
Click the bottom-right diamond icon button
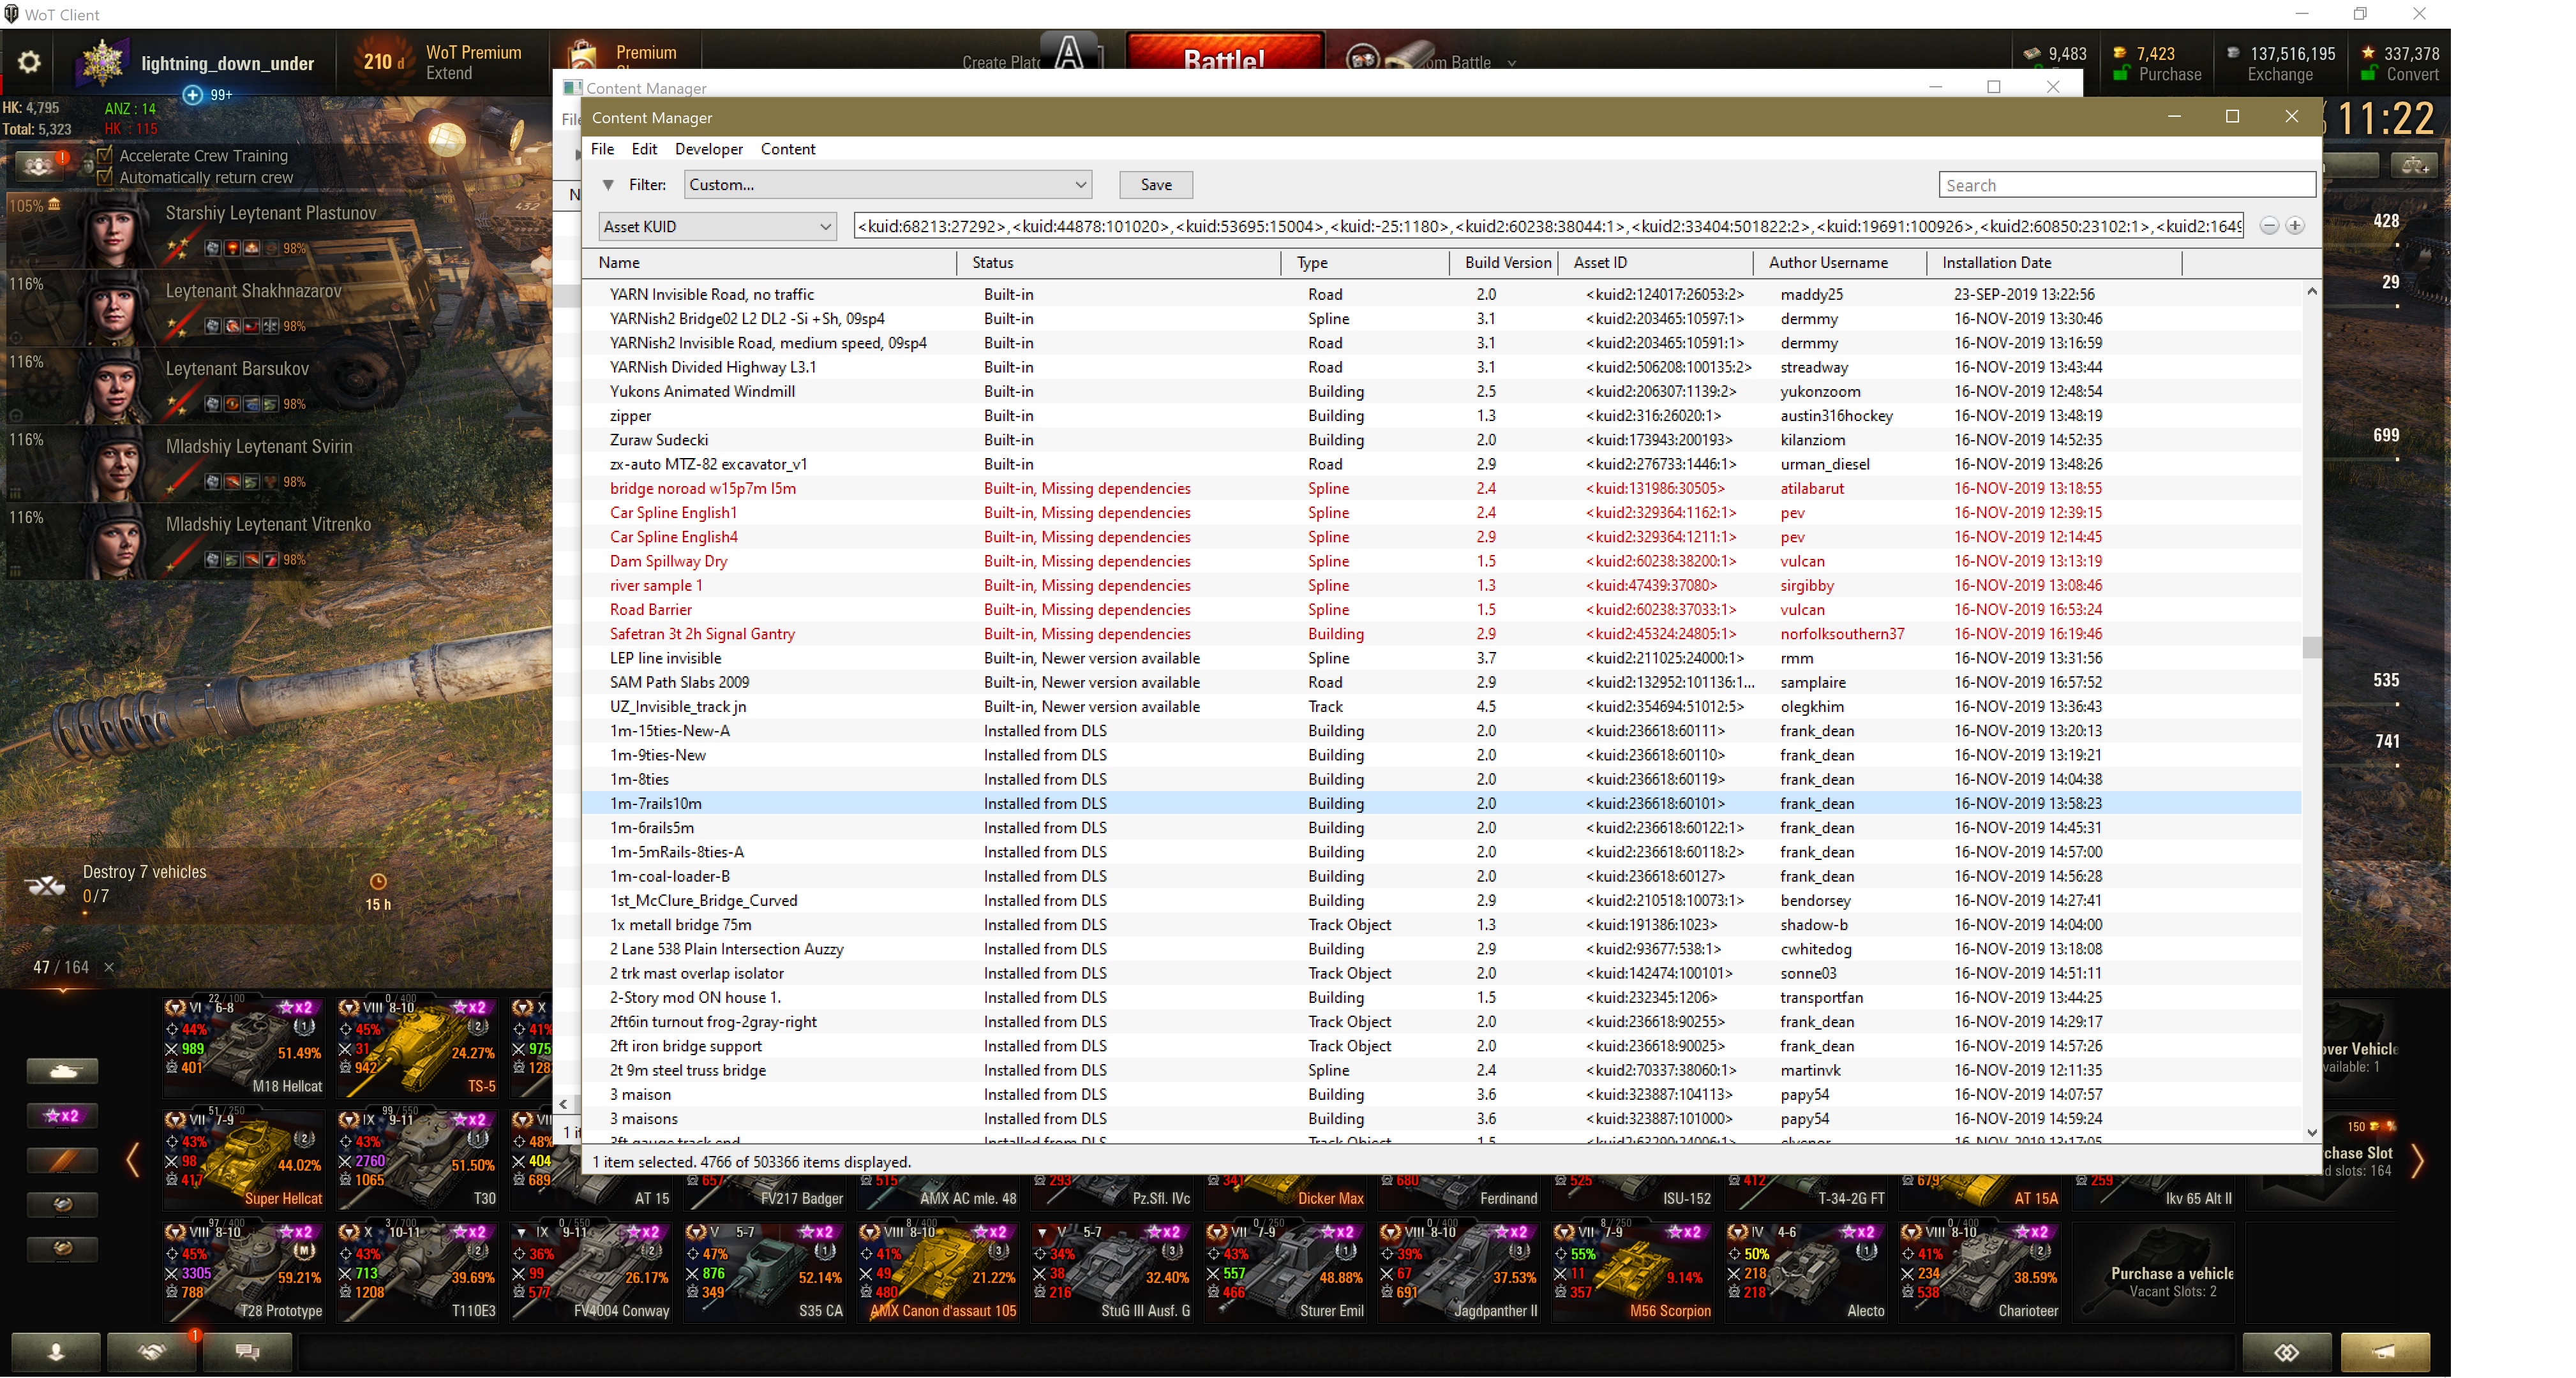[x=2287, y=1352]
